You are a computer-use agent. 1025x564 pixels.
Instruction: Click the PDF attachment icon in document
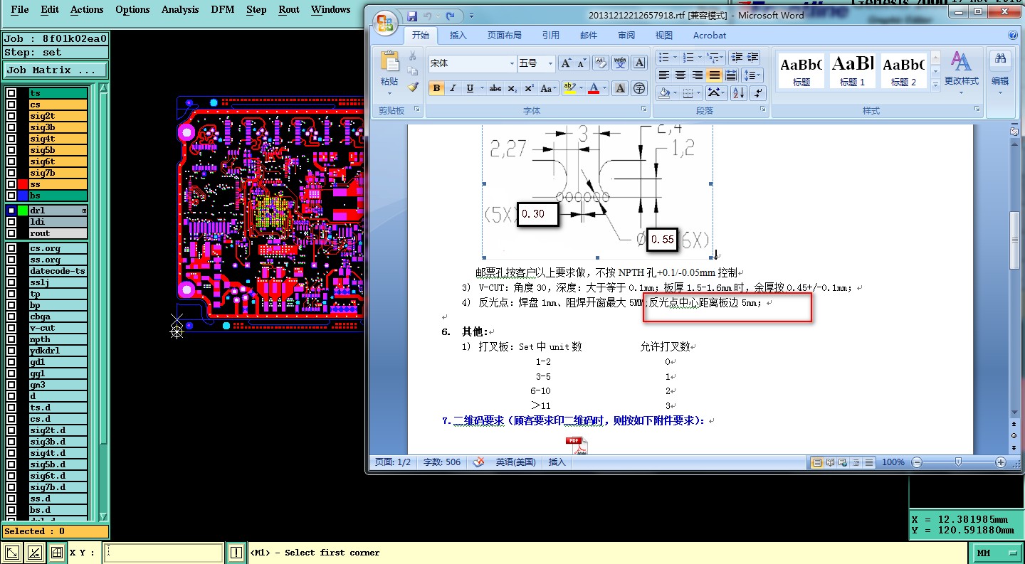[x=577, y=445]
